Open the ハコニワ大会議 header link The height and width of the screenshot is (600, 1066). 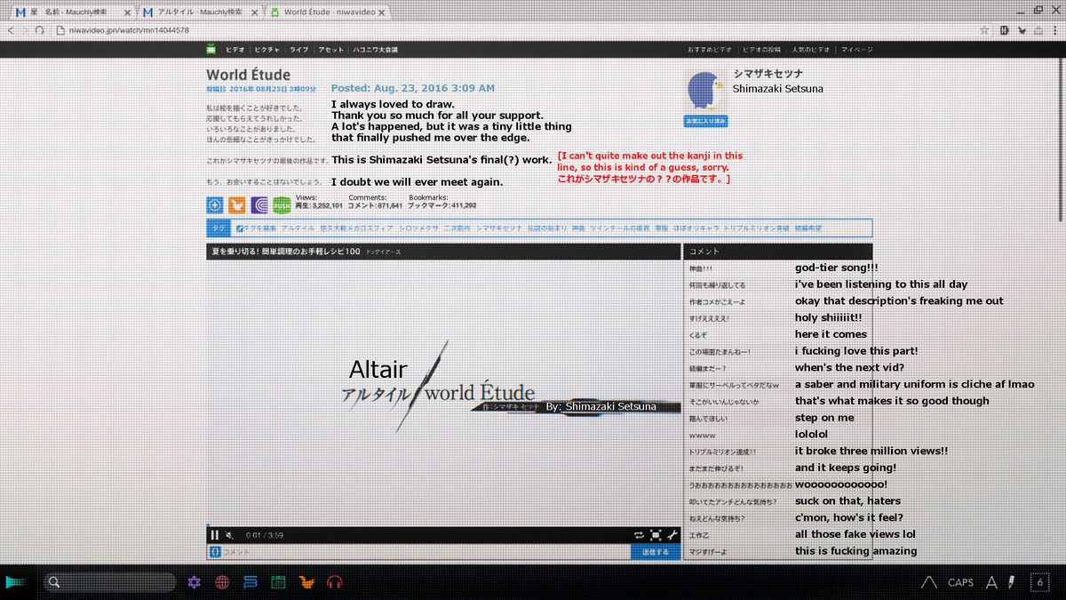[x=374, y=50]
